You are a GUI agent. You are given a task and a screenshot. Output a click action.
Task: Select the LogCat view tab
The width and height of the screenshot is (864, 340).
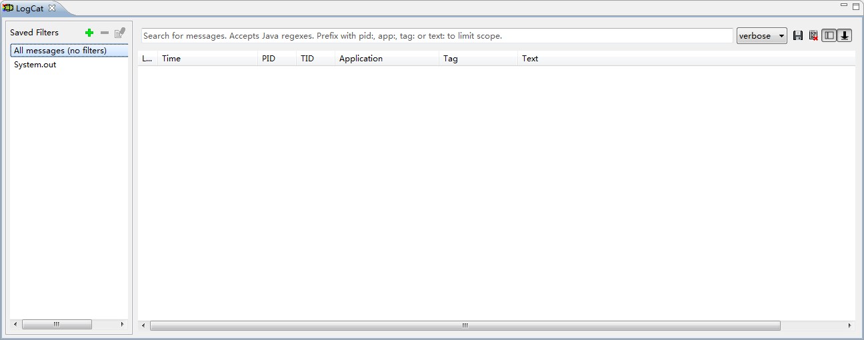coord(29,8)
